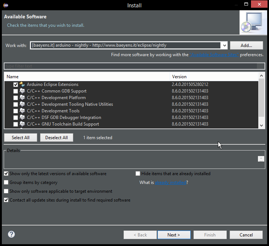
Task: Click the Work with URL combo field
Action: coord(125,46)
